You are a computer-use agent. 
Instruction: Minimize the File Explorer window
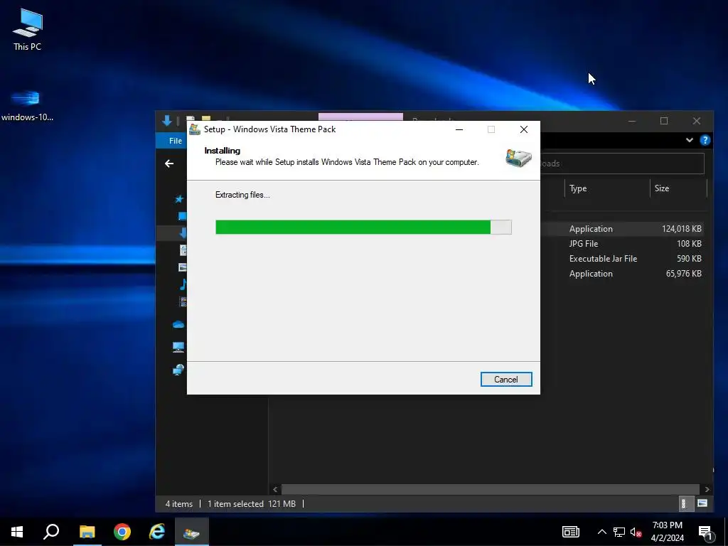tap(632, 121)
